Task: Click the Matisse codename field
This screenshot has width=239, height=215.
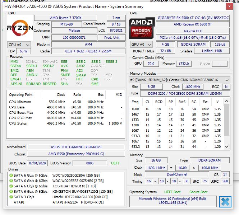Action: (x=74, y=31)
